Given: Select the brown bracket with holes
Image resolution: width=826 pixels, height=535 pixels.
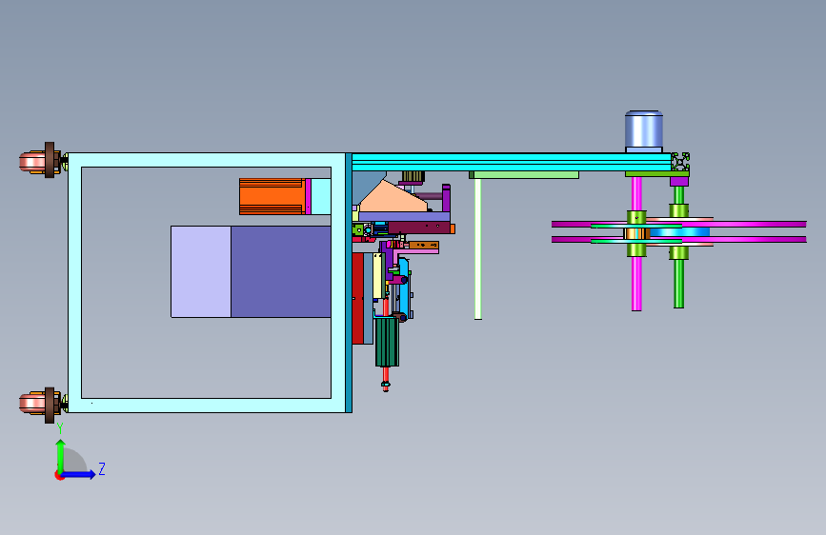Looking at the screenshot, I should (x=424, y=245).
